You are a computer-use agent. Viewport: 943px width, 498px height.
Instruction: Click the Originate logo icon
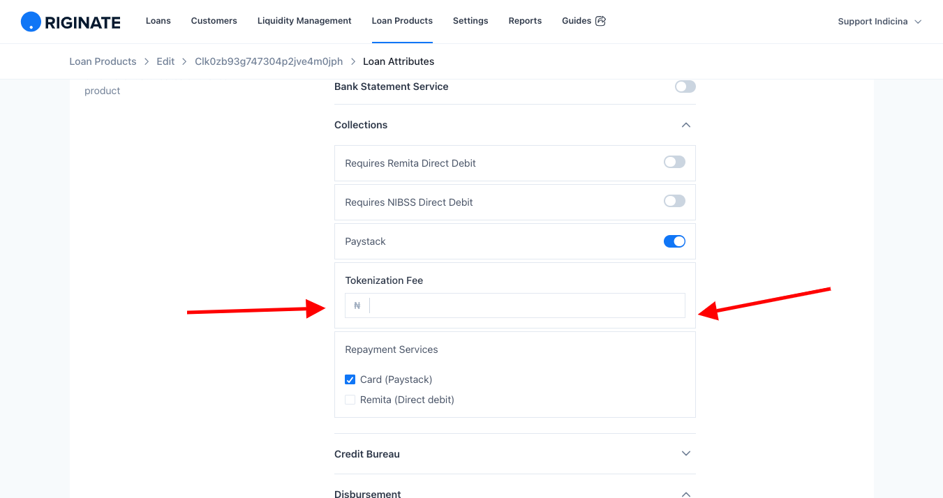(x=31, y=22)
